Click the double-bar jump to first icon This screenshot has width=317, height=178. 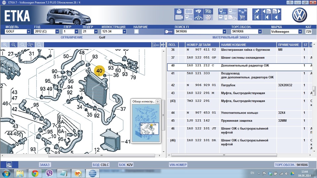[257, 17]
